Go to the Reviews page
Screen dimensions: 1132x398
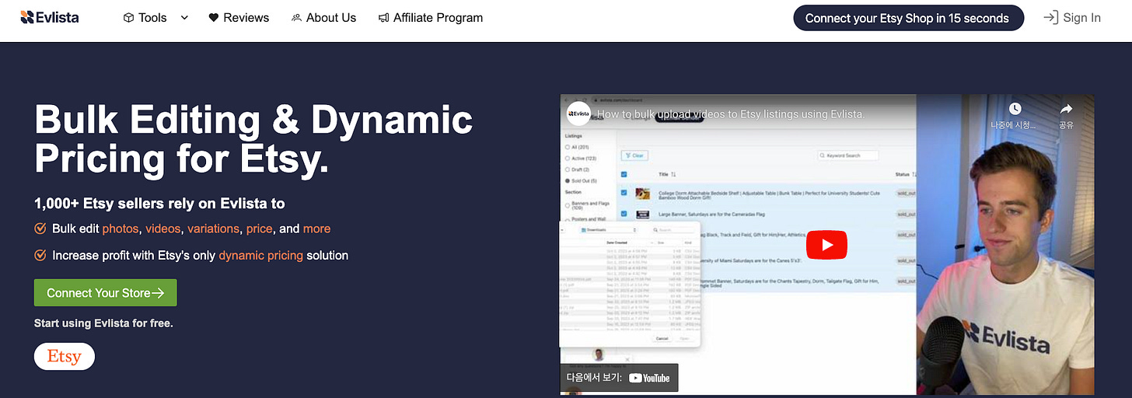[239, 17]
